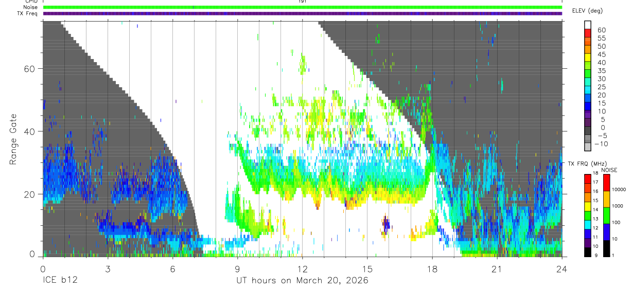Click the Range Gate axis "40" tick label
Screen dimensions: 632x291
click(30, 131)
